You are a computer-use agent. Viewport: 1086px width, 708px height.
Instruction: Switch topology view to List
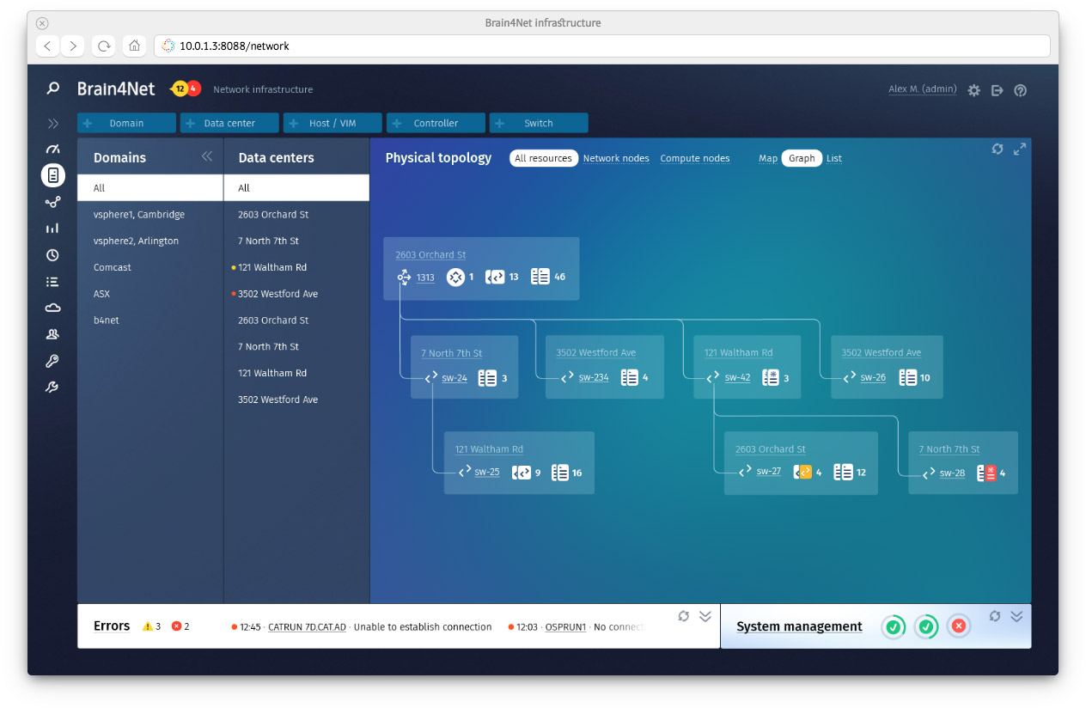(833, 159)
